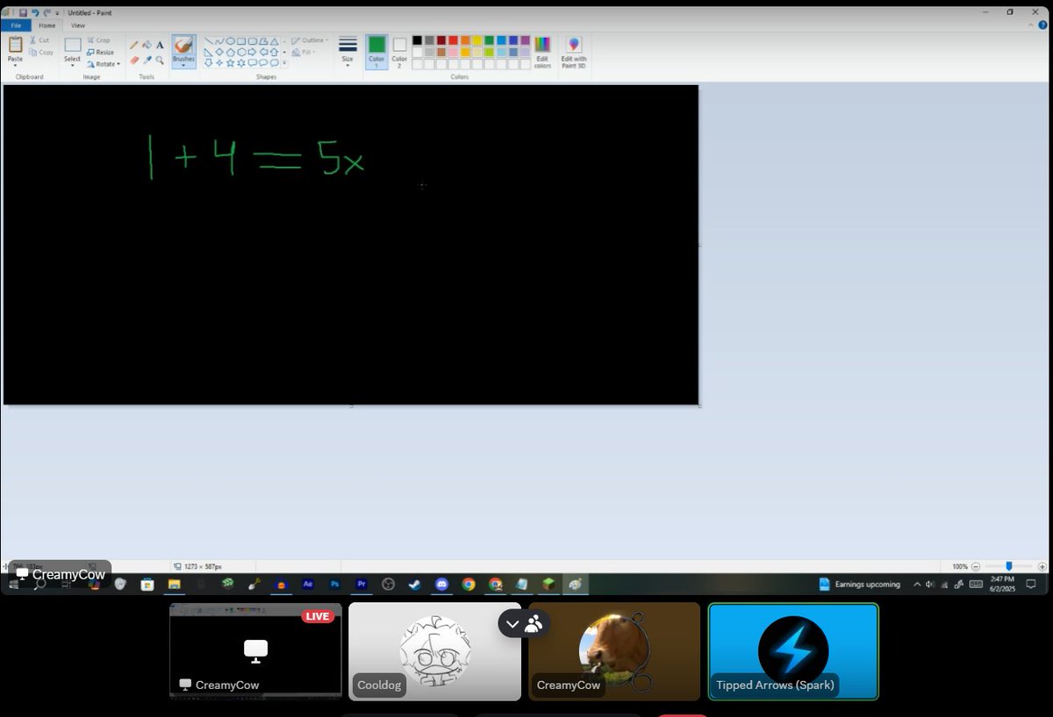1053x717 pixels.
Task: Click Edit with Paint 3D
Action: (x=574, y=52)
